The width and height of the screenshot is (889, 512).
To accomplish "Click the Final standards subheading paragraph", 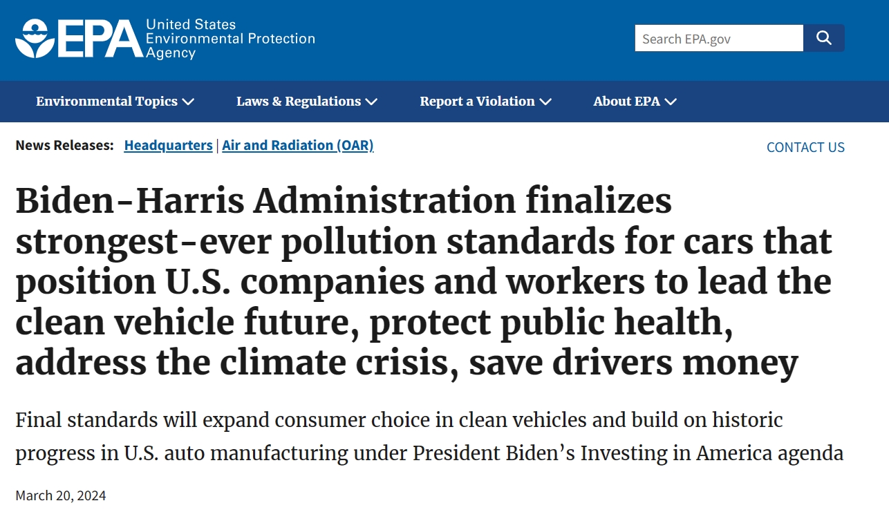I will coord(429,437).
